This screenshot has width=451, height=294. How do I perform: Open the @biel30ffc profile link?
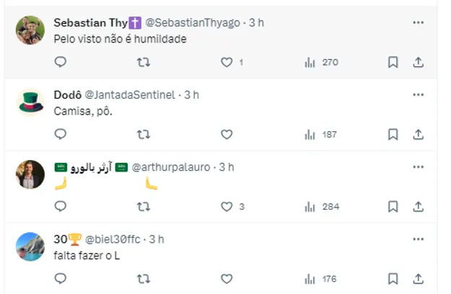coord(114,239)
